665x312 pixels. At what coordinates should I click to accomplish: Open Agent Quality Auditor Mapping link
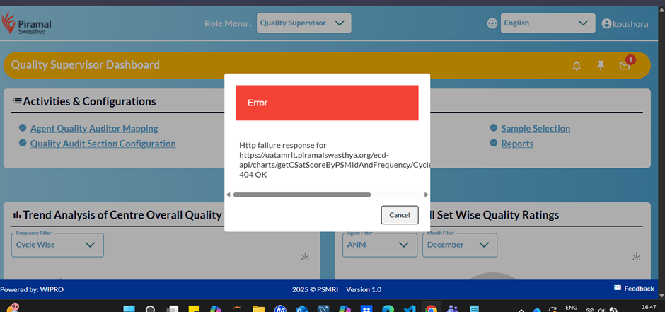point(94,128)
